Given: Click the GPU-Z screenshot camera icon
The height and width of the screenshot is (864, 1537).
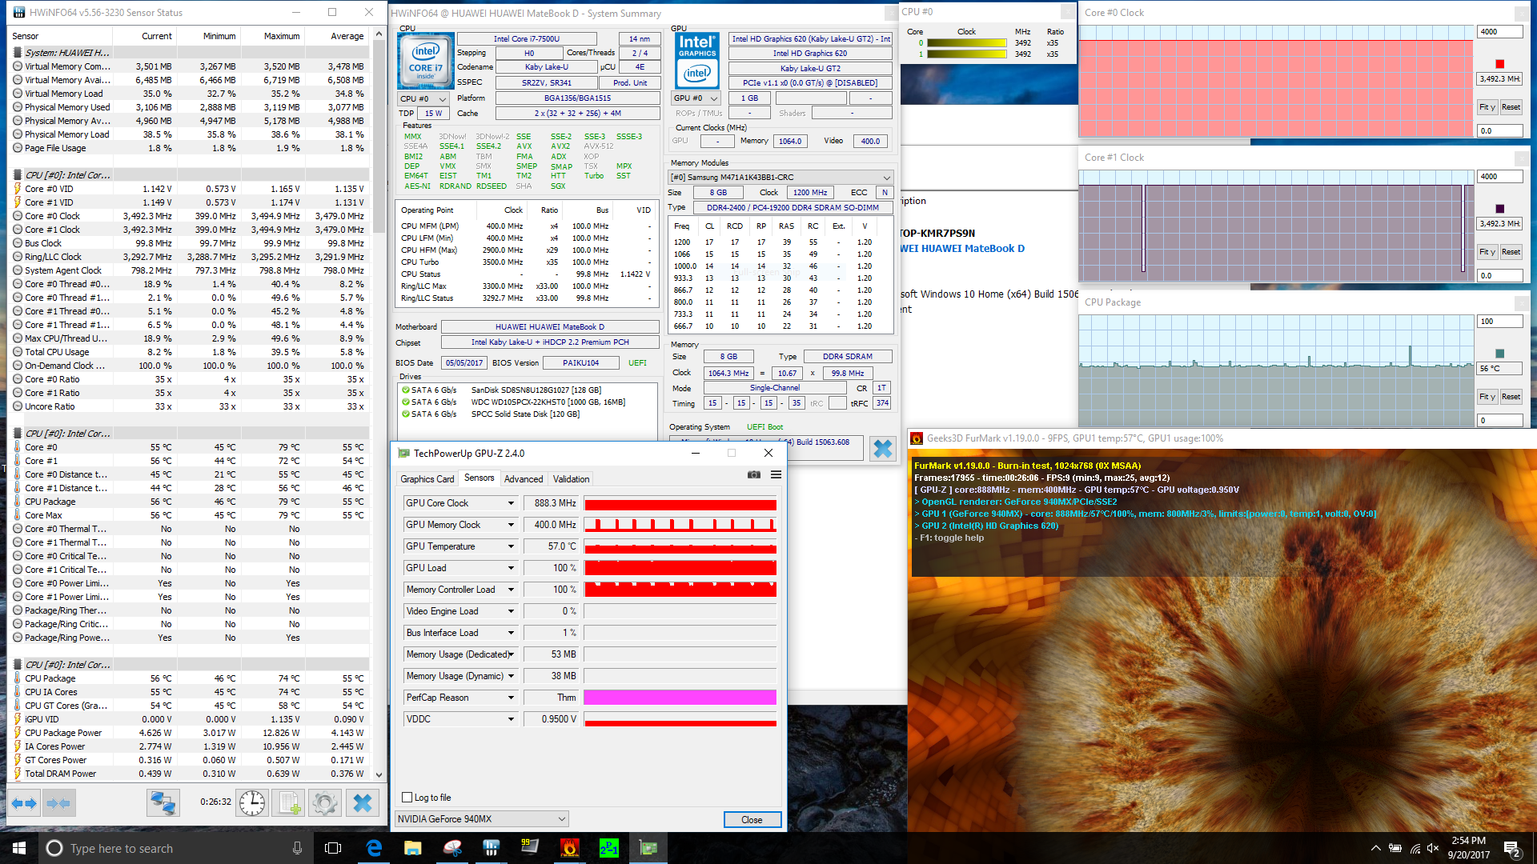Looking at the screenshot, I should pos(753,475).
